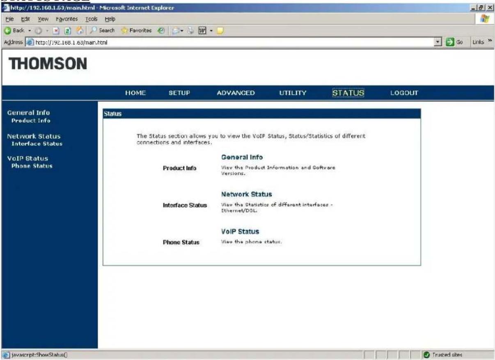Switch to the UTILITY navigation tab
Image resolution: width=495 pixels, height=360 pixels.
click(293, 93)
